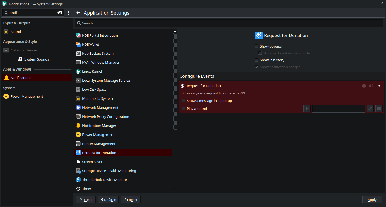Check the Play a sound option
The width and height of the screenshot is (386, 207).
(184, 109)
